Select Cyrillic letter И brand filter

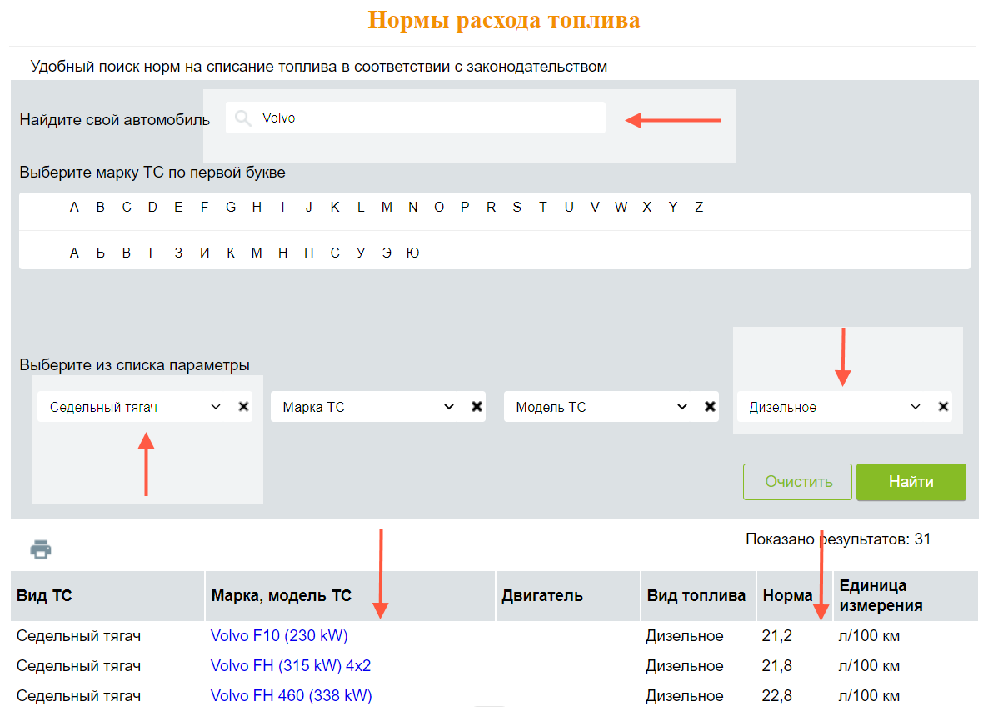(x=204, y=253)
